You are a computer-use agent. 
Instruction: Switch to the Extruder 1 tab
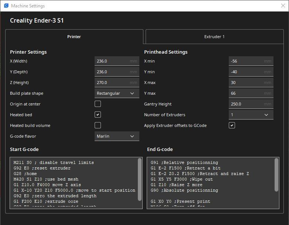pyautogui.click(x=214, y=37)
